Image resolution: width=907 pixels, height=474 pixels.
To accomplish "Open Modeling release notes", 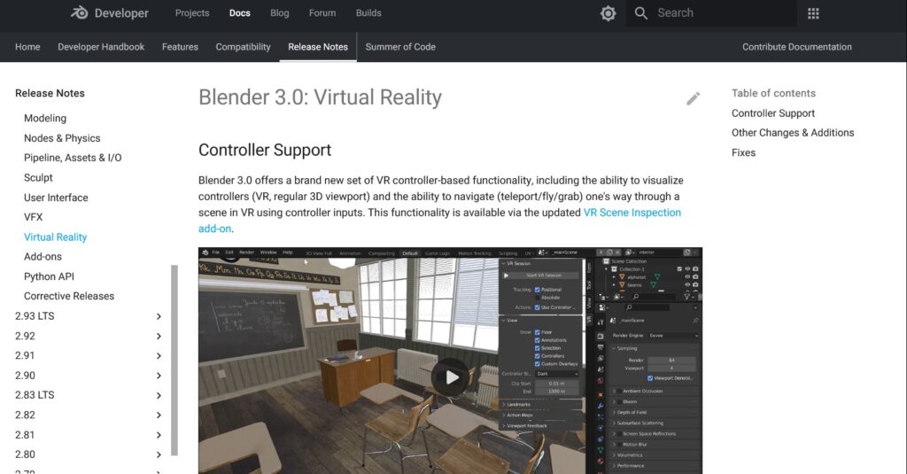I will 45,118.
